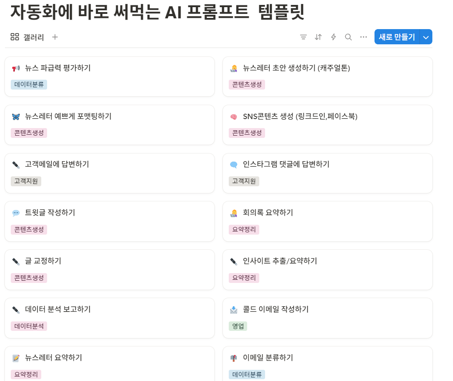Viewport: 453px width, 381px height.
Task: Click the 🦋 emoji on 뉴스레터 예쁘게 포맷팅하기
Action: pos(17,116)
